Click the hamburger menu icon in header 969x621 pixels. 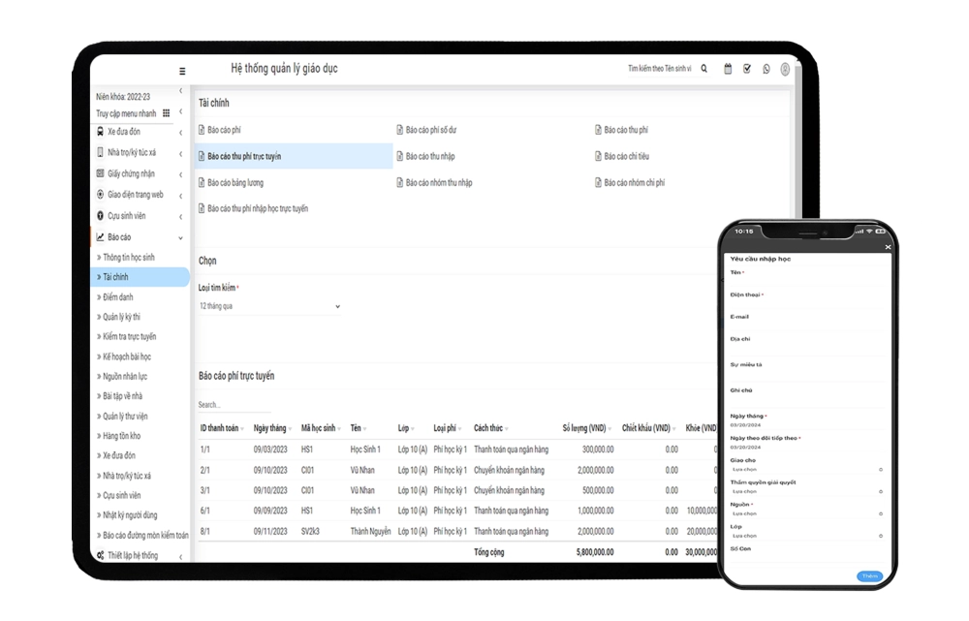[x=182, y=71]
